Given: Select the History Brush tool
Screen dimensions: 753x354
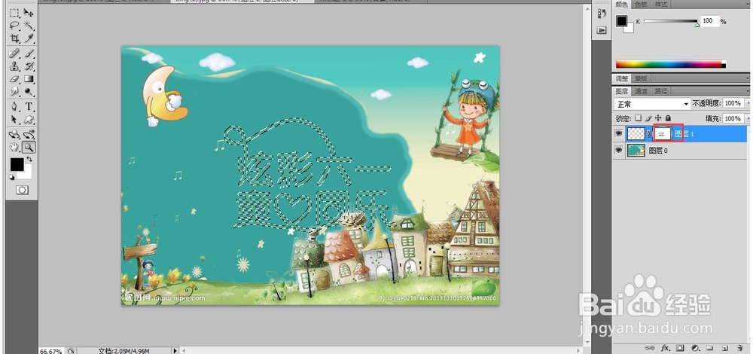Looking at the screenshot, I should pos(29,66).
